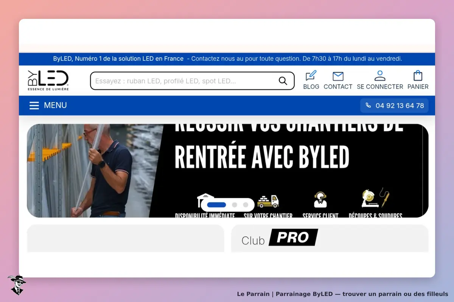Click the Club PRO badge
454x302 pixels.
[294, 237]
